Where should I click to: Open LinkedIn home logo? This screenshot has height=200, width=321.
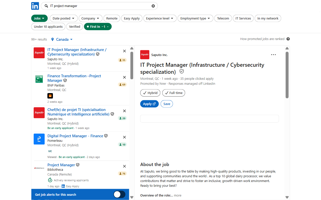[x=35, y=6]
